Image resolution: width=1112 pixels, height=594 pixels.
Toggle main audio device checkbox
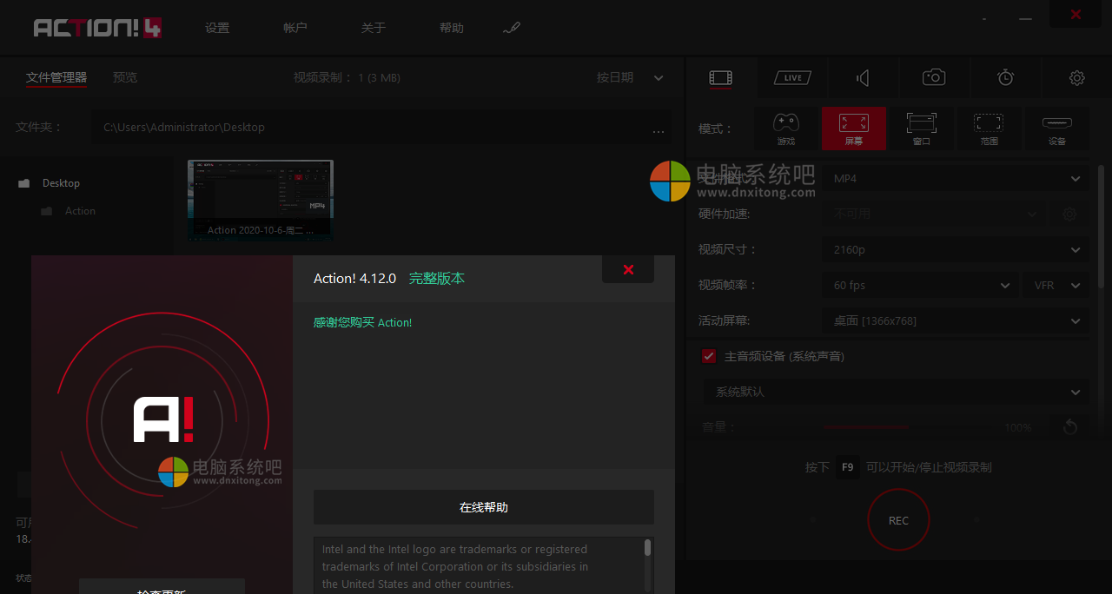[709, 356]
